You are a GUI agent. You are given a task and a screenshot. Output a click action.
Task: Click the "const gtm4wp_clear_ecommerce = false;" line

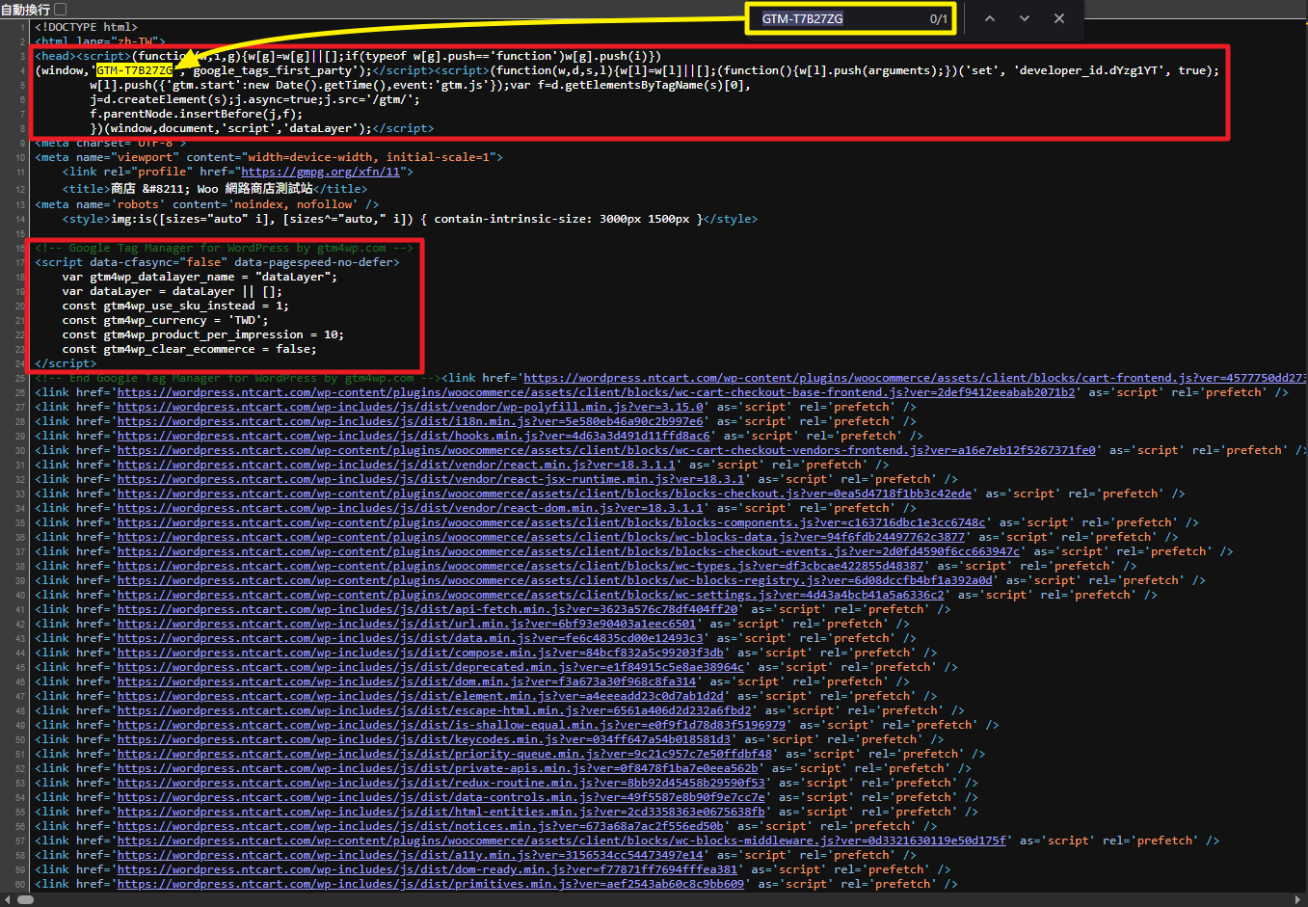[x=189, y=349]
